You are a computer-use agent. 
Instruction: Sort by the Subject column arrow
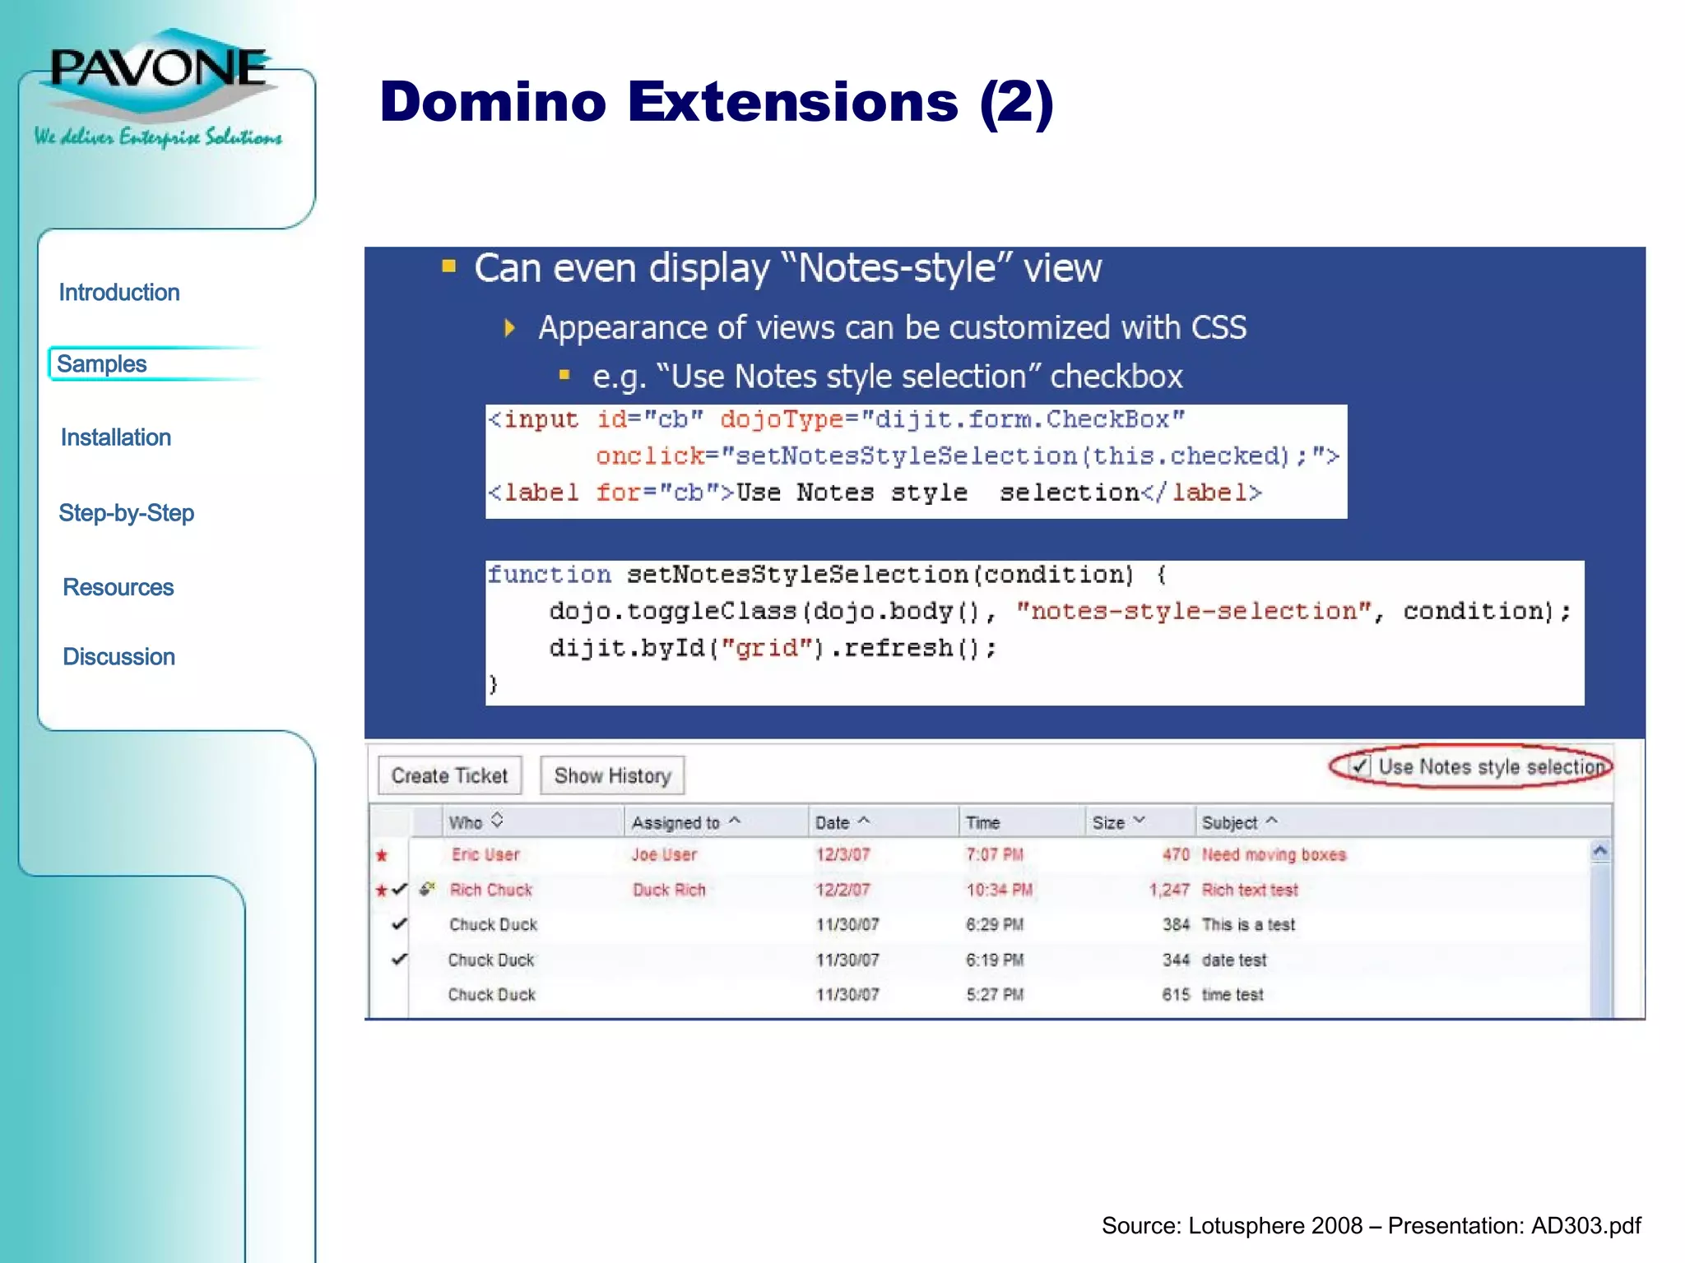coord(1271,821)
